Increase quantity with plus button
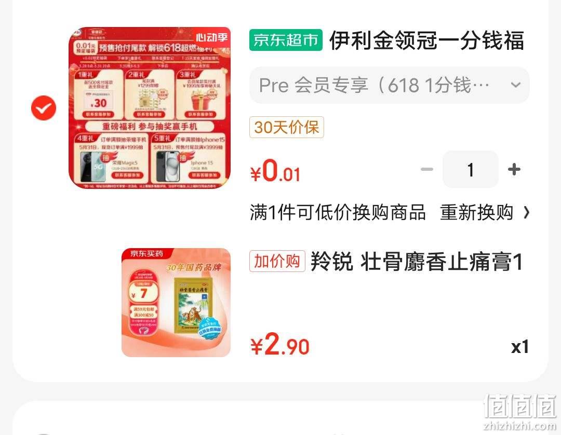561x435 pixels. (x=514, y=169)
